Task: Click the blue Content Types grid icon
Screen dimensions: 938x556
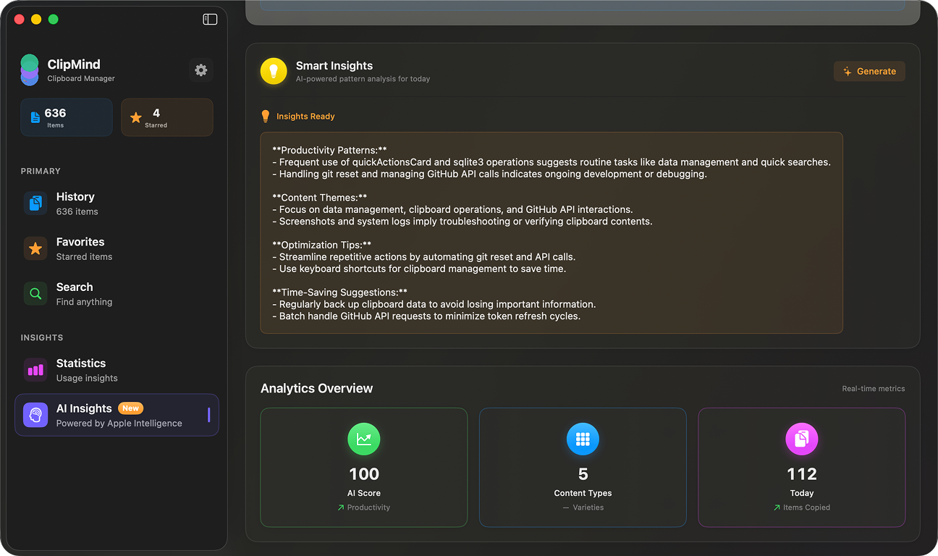Action: pos(583,439)
